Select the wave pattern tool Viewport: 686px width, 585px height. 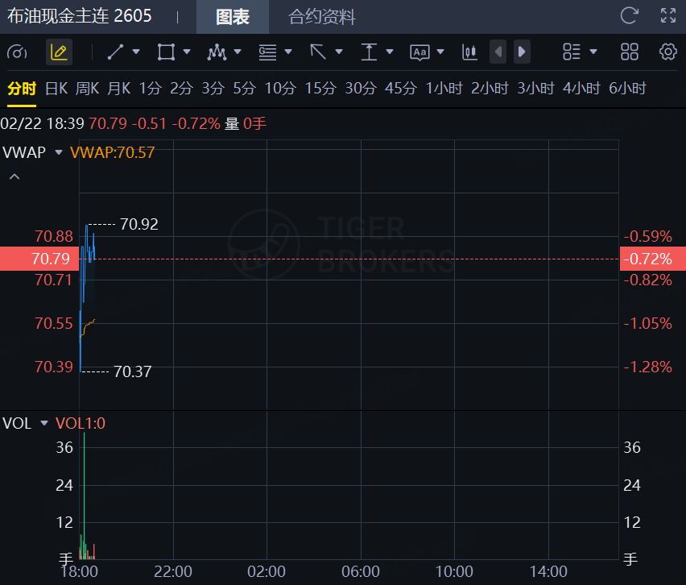(217, 52)
